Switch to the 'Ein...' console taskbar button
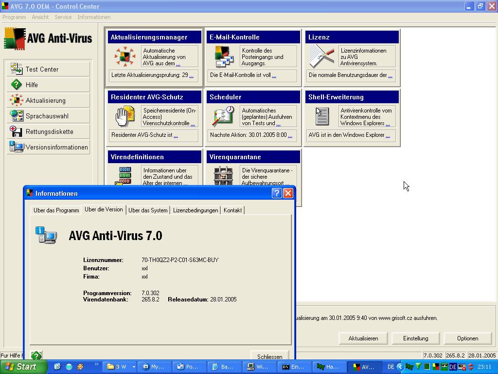Screen dimensions: 498x374 [293, 367]
